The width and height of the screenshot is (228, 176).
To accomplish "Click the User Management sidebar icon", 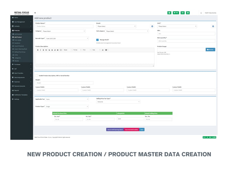I will pos(13,22).
